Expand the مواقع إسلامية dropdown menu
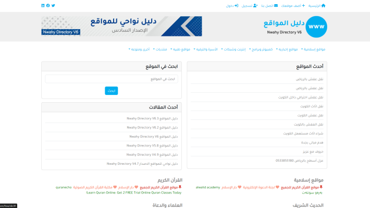370x208 pixels. [x=313, y=49]
